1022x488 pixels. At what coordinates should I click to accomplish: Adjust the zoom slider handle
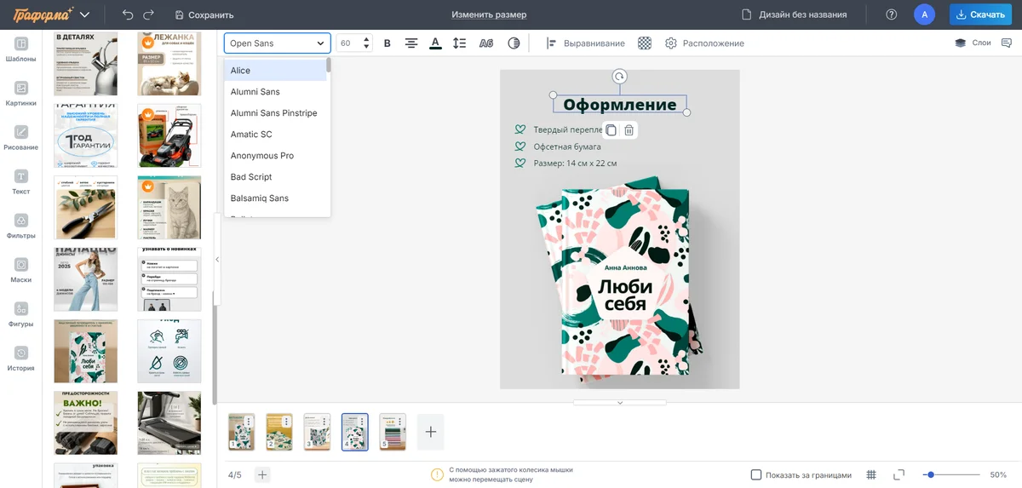pos(931,475)
